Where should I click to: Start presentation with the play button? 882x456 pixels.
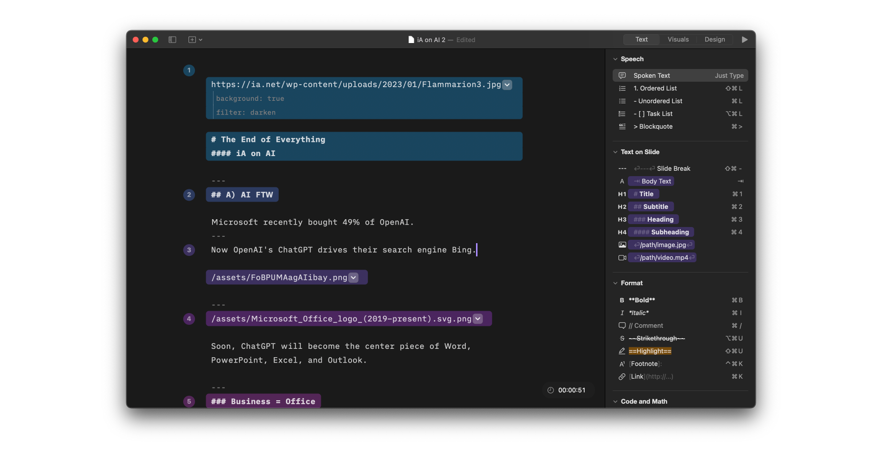[744, 40]
